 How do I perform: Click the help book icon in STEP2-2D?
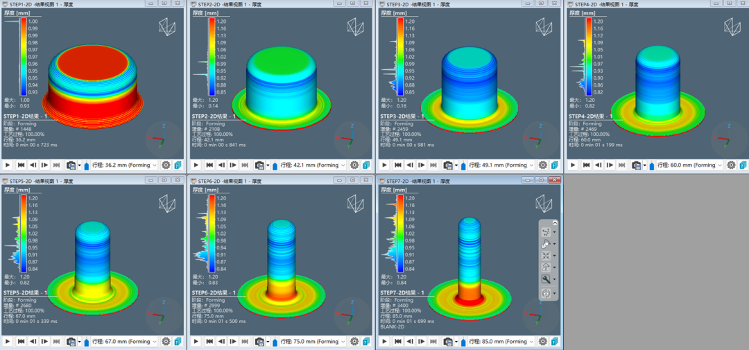[366, 165]
